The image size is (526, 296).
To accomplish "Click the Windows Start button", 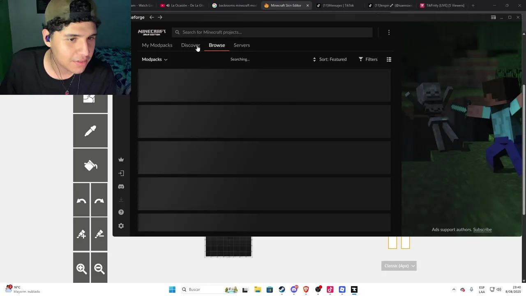I will click(172, 289).
